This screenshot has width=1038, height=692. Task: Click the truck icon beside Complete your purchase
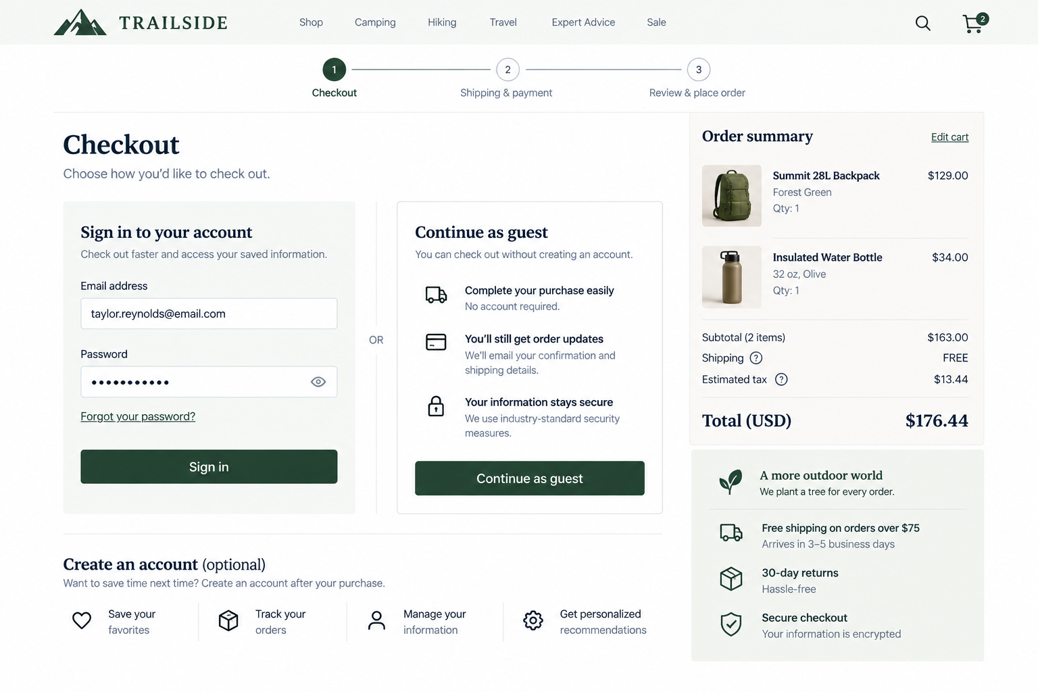pyautogui.click(x=436, y=295)
